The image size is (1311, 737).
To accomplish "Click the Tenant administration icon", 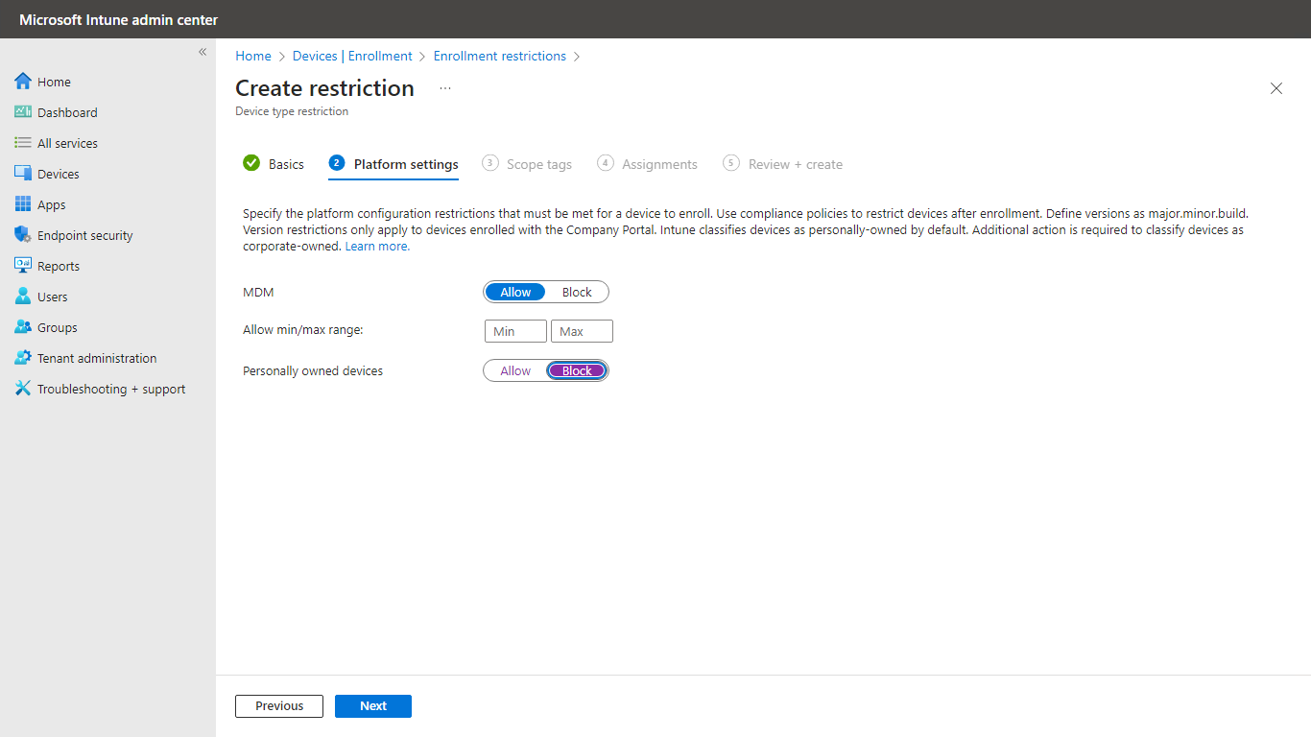I will (23, 358).
